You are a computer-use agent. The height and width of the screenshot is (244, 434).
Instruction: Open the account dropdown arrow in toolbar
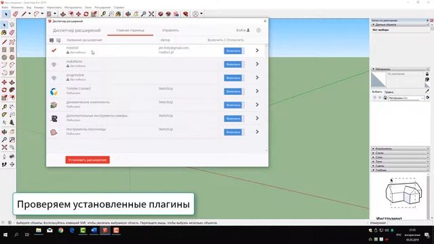point(201,14)
